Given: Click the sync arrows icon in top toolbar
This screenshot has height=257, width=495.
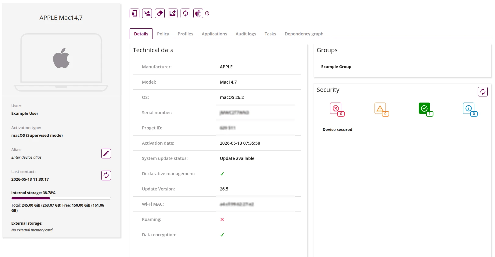Looking at the screenshot, I should (x=185, y=13).
